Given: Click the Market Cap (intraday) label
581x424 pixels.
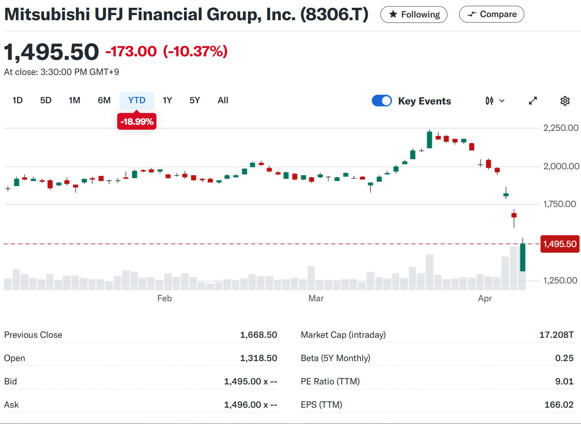Looking at the screenshot, I should (343, 335).
